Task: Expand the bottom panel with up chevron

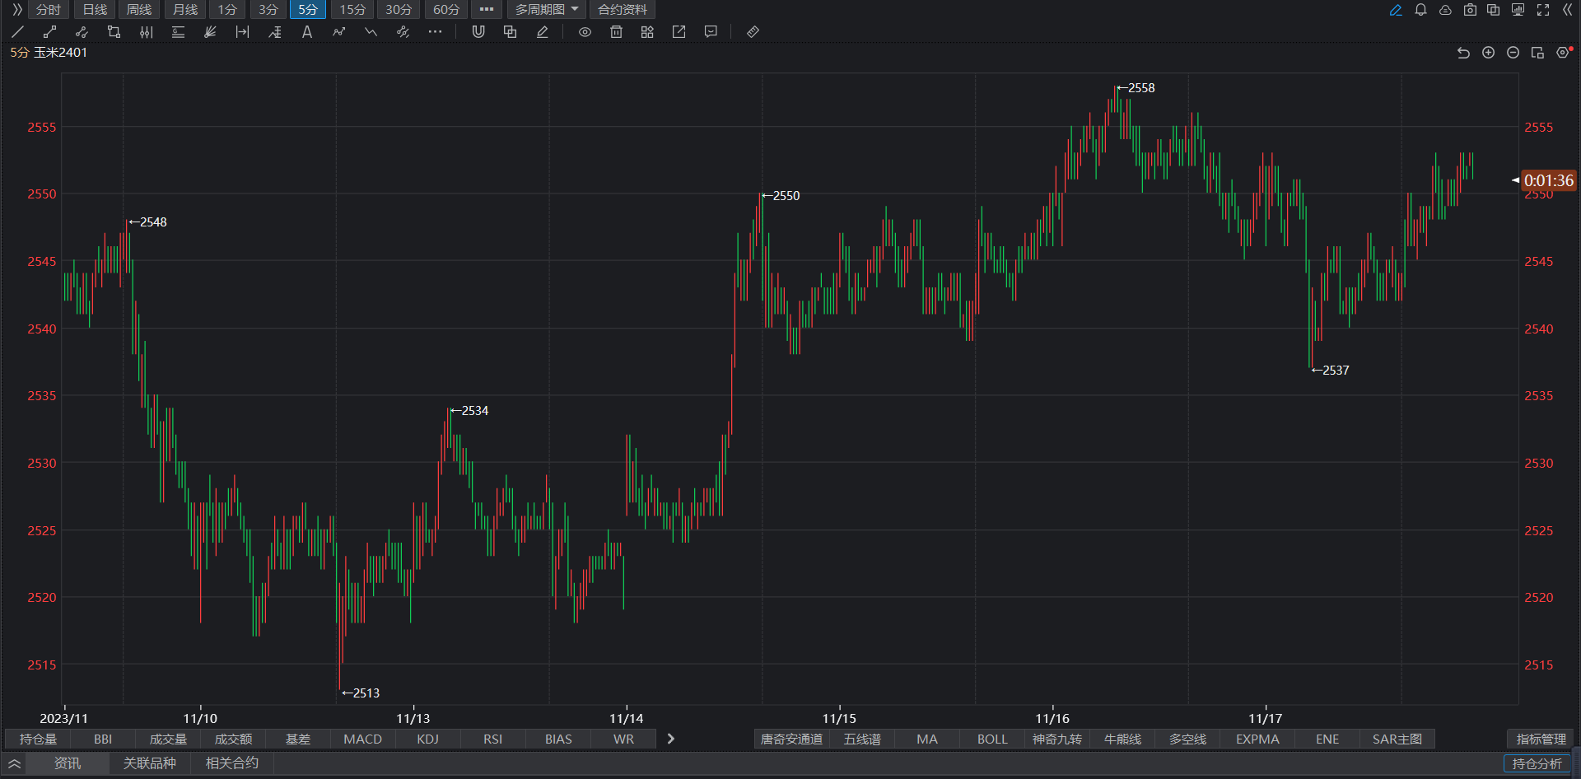Action: coord(14,763)
